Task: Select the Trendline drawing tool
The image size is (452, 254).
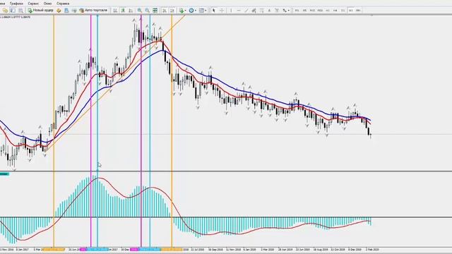Action: point(246,11)
